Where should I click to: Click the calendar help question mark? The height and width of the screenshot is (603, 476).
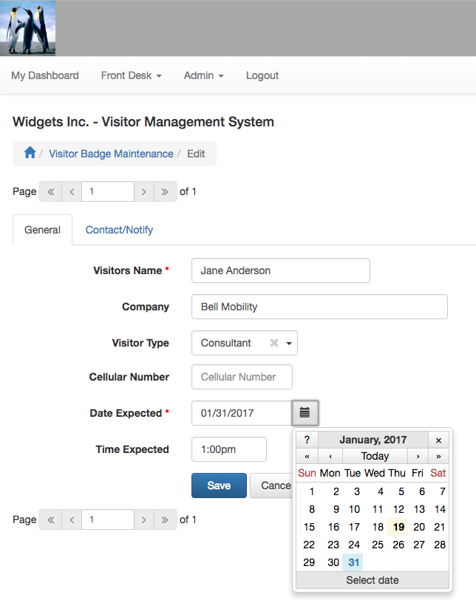307,440
